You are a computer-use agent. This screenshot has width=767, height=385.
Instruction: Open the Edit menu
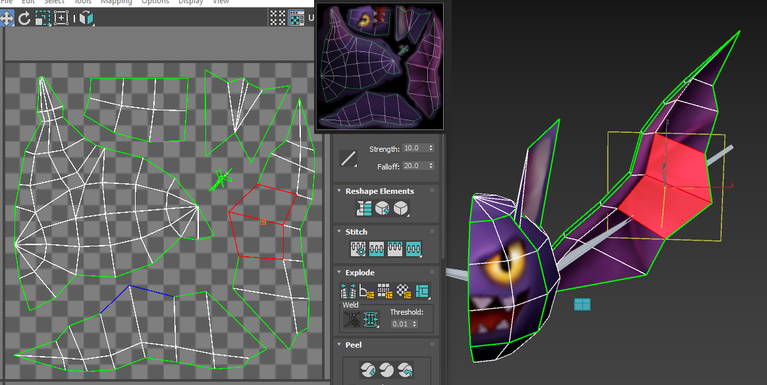[28, 2]
